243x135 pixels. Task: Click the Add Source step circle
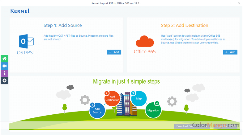tap(97, 111)
